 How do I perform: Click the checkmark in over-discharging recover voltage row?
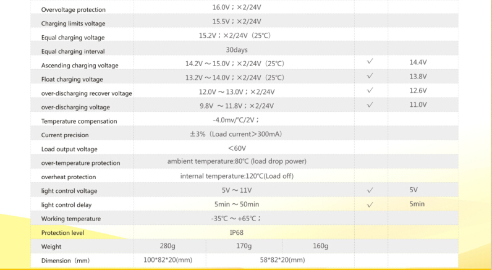pos(370,91)
